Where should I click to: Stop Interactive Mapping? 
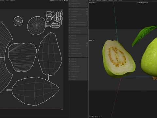click(x=78, y=25)
